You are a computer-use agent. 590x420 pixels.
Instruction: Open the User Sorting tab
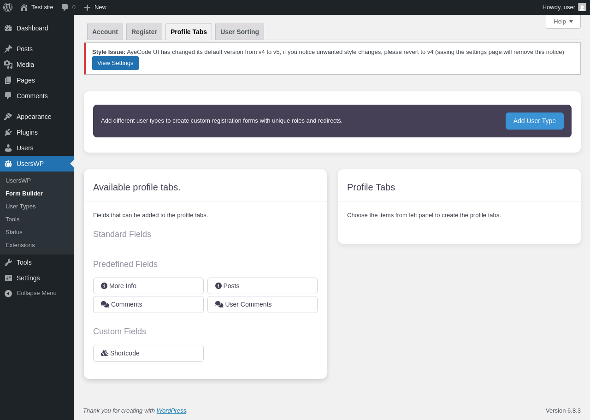pos(240,32)
